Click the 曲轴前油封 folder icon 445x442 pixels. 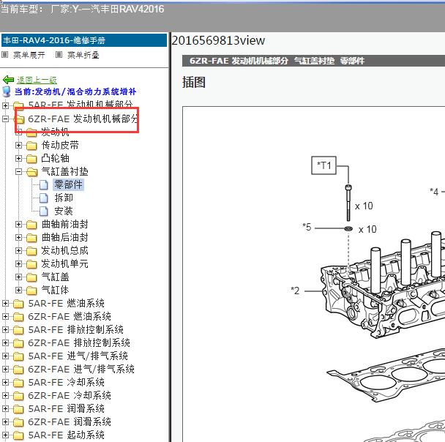click(x=31, y=225)
